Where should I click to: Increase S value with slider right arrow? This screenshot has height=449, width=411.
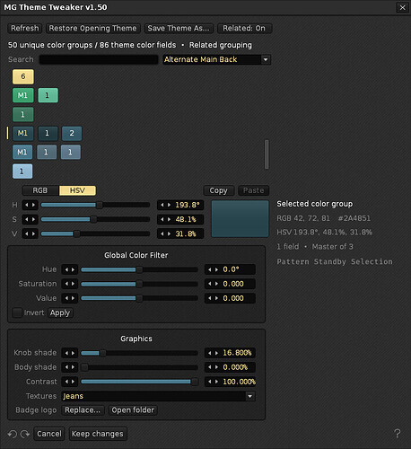33,219
